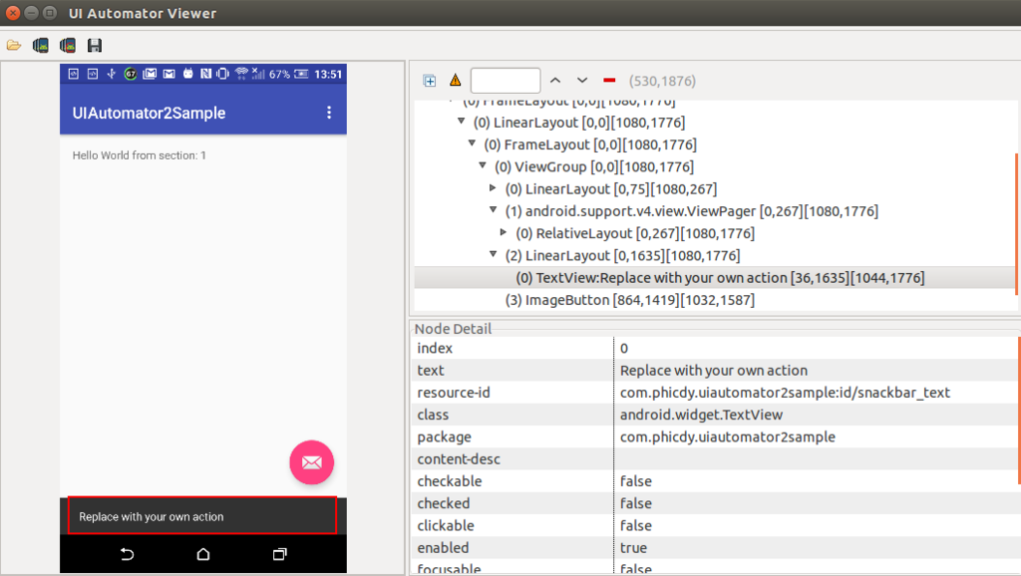The height and width of the screenshot is (576, 1021).
Task: Click the UIAutomator2Sample app title
Action: click(150, 113)
